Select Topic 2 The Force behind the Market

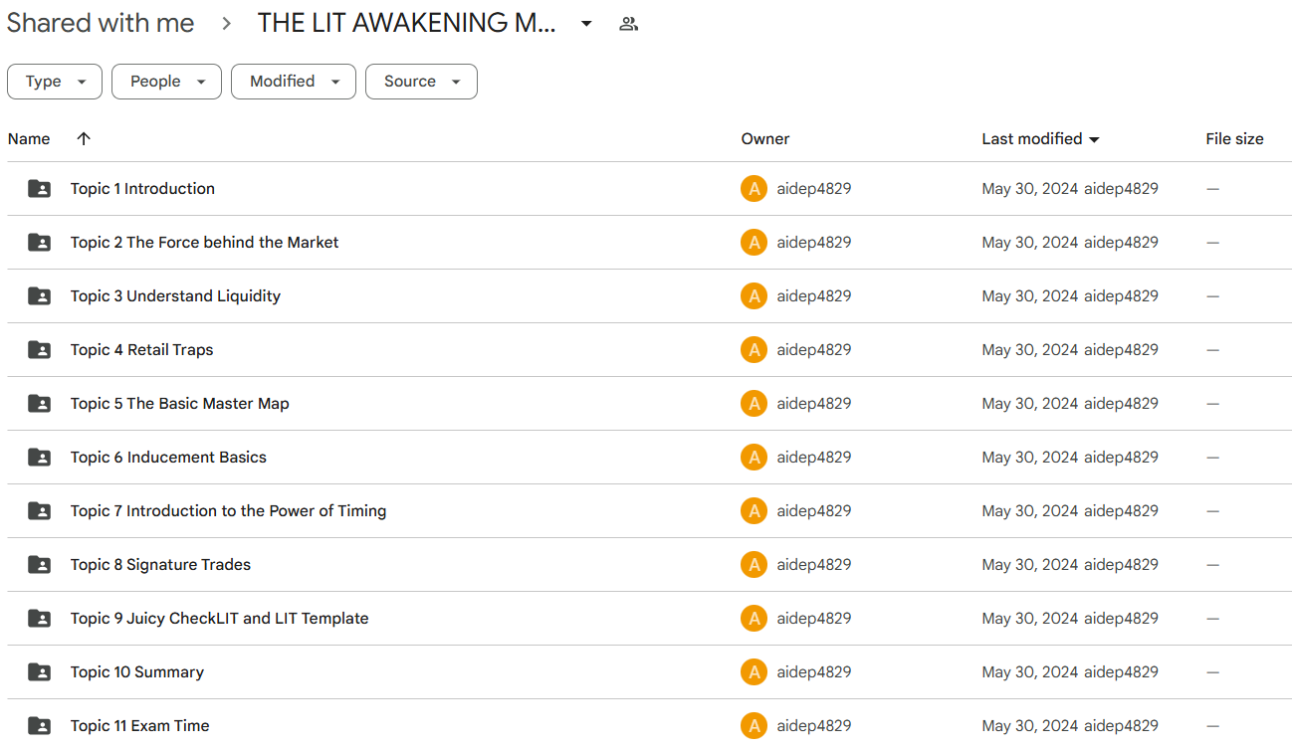[x=204, y=242]
